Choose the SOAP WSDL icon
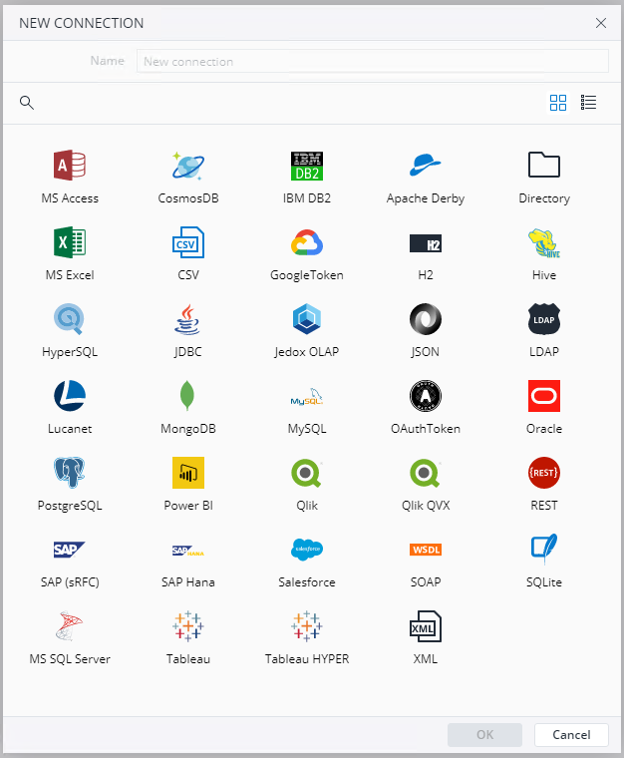624x758 pixels. point(426,550)
